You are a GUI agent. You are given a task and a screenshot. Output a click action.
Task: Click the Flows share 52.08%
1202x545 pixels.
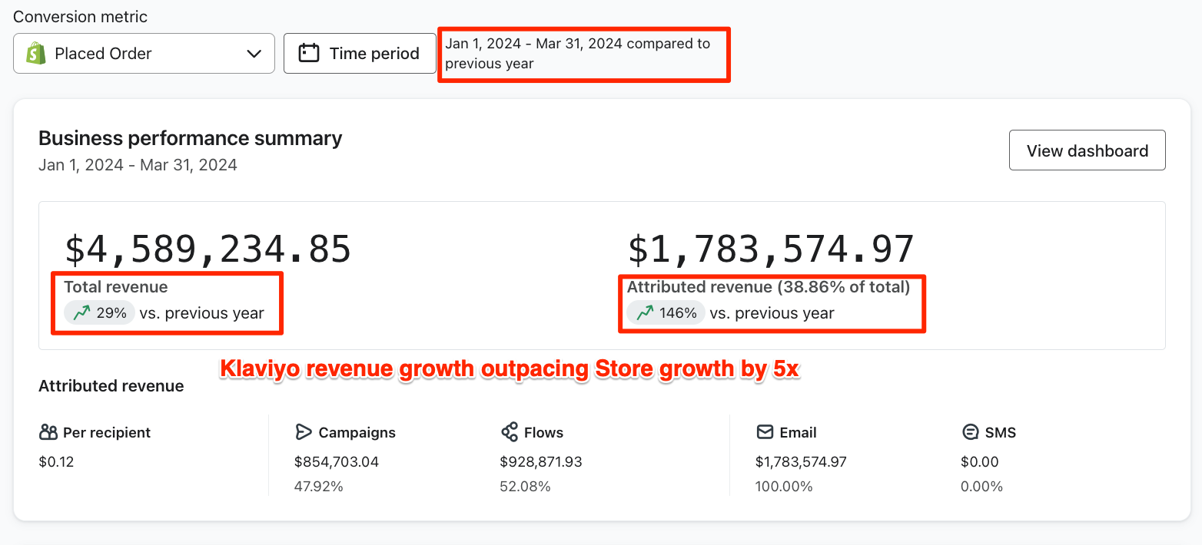525,487
